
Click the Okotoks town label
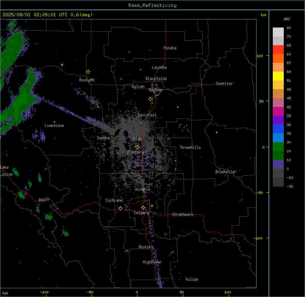[146, 247]
